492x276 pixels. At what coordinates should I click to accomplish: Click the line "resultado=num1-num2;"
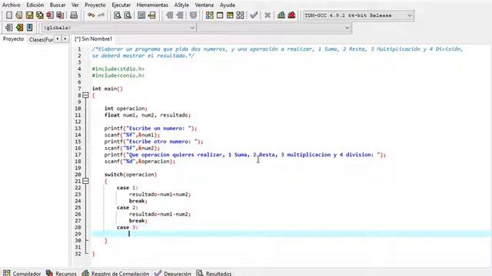[x=160, y=215]
